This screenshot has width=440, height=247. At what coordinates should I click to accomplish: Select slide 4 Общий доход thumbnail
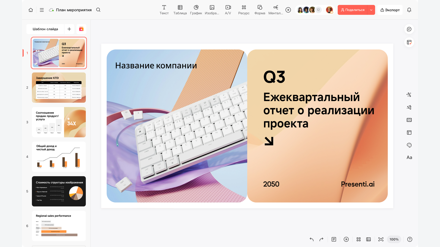pyautogui.click(x=59, y=157)
